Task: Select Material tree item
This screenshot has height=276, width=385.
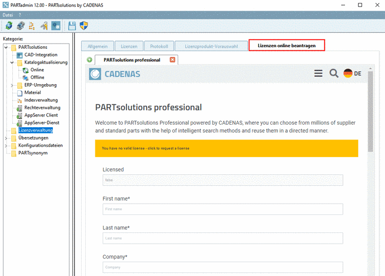Action: click(x=32, y=92)
